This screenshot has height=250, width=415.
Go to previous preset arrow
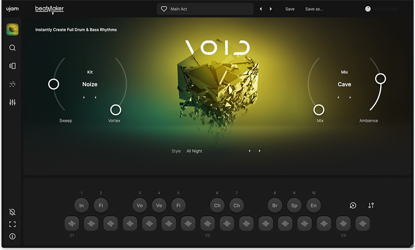[x=261, y=9]
